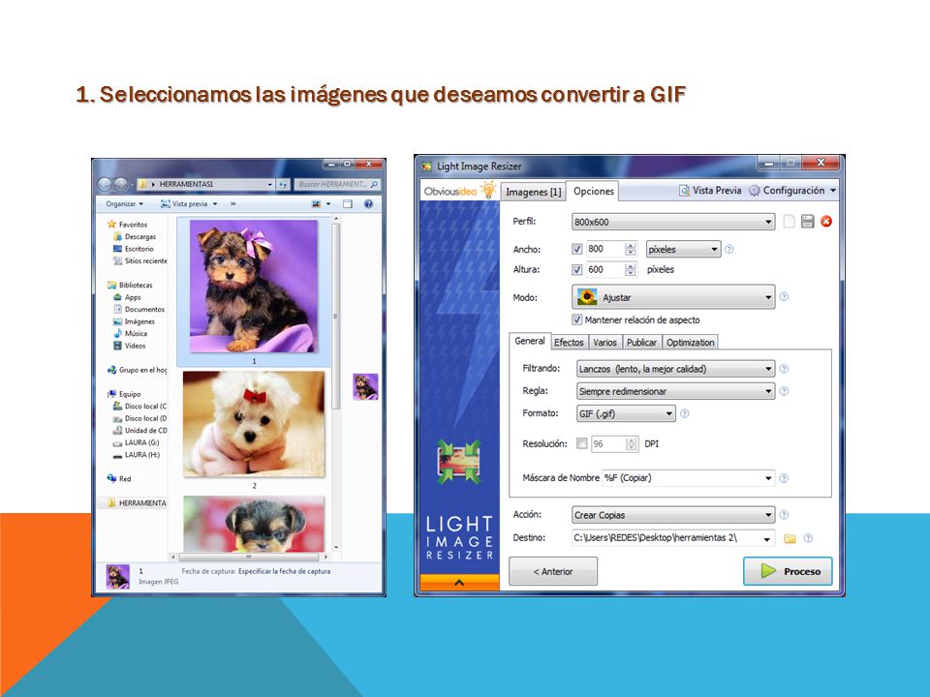Toggle the Altura checkbox

(576, 270)
